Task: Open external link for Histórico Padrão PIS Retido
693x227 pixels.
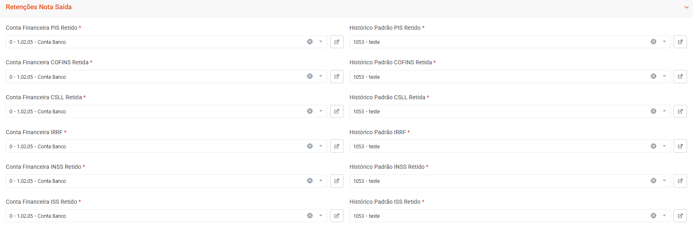Action: click(680, 42)
